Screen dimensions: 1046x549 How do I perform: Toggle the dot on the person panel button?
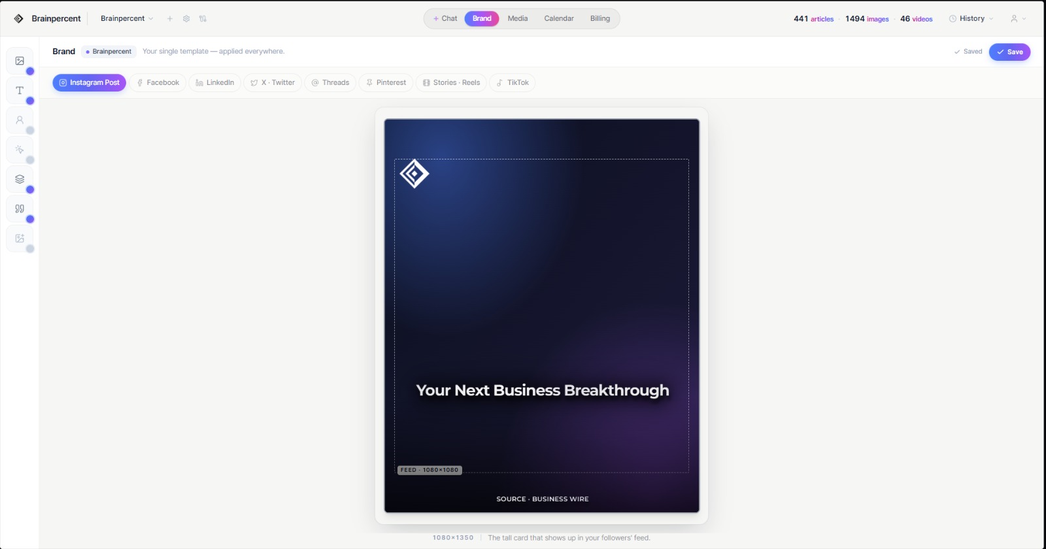[x=30, y=130]
